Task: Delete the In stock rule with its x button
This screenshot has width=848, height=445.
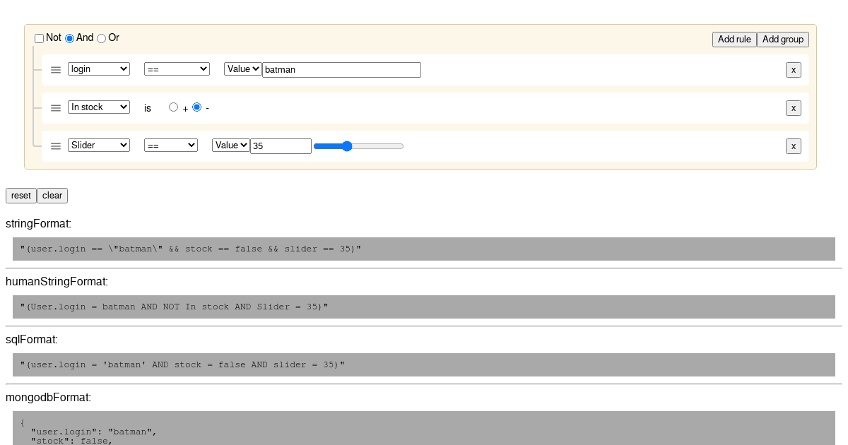Action: coord(793,107)
